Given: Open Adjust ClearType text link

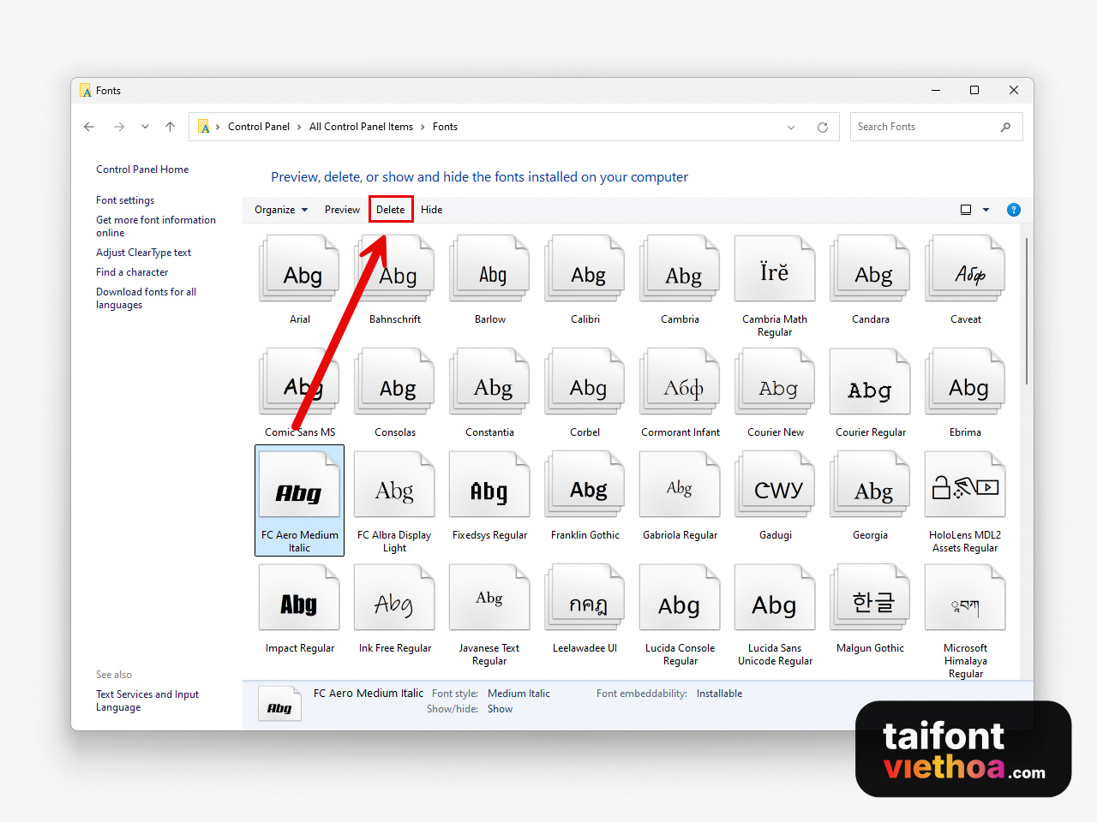Looking at the screenshot, I should coord(143,253).
